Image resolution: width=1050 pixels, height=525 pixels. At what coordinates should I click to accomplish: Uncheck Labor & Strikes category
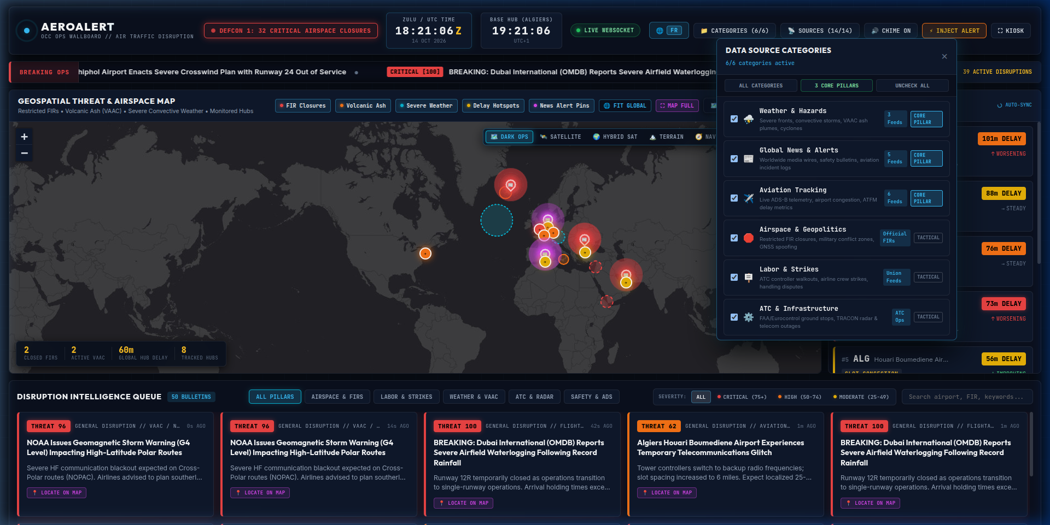734,278
